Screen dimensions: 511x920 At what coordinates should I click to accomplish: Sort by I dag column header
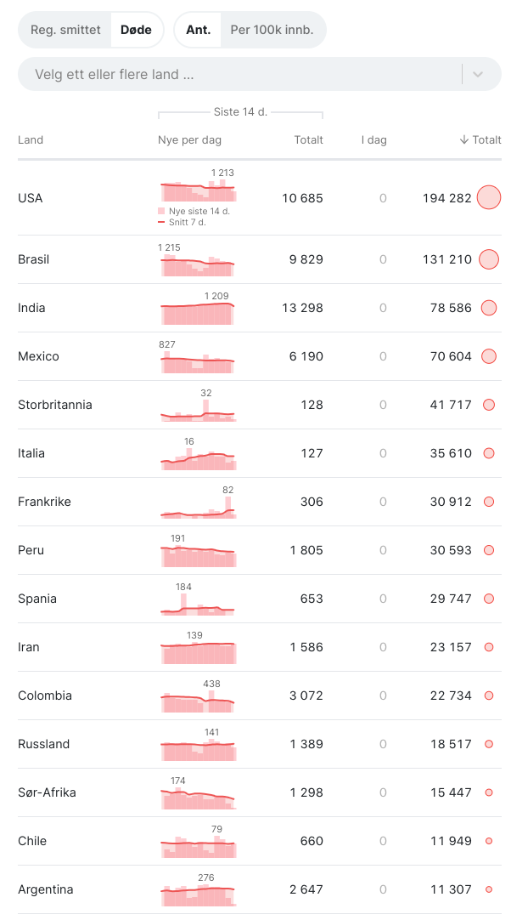click(x=373, y=140)
